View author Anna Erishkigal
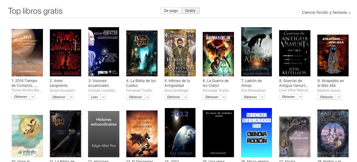The image size is (357, 162). click(176, 90)
